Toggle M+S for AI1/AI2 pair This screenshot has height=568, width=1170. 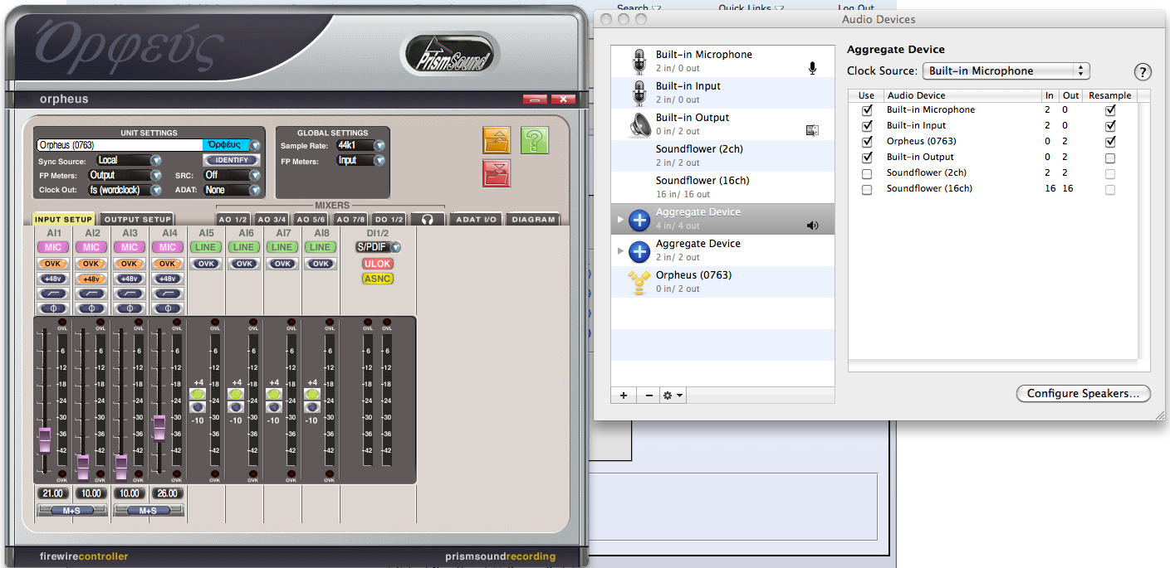click(71, 511)
